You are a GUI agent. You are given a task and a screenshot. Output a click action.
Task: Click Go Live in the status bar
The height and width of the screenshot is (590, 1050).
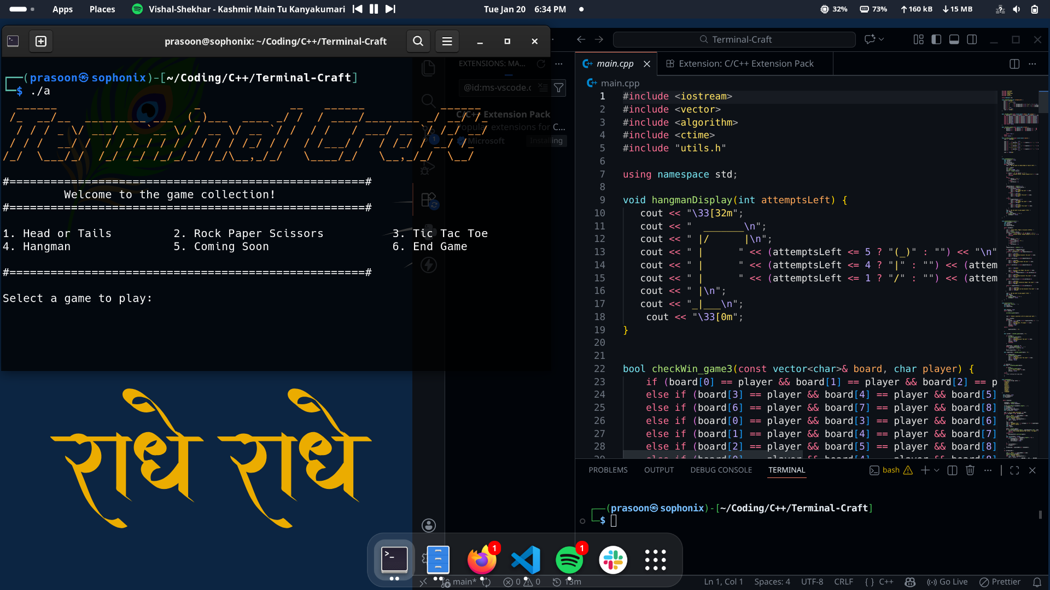click(947, 582)
